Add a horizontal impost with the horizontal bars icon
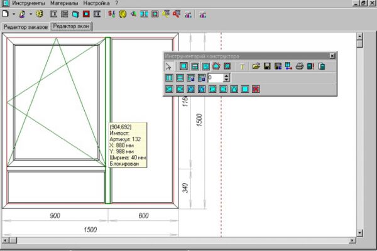The height and width of the screenshot is (251, 377). [180, 78]
